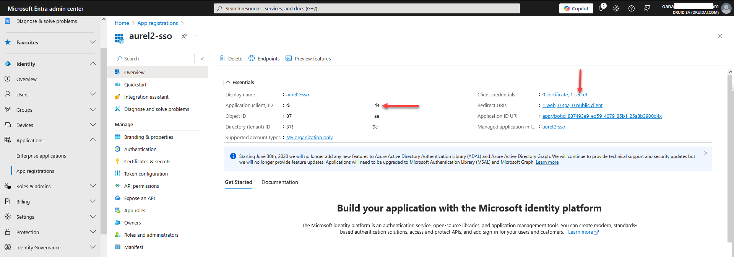
Task: Collapse the Essentials section
Action: coord(228,82)
